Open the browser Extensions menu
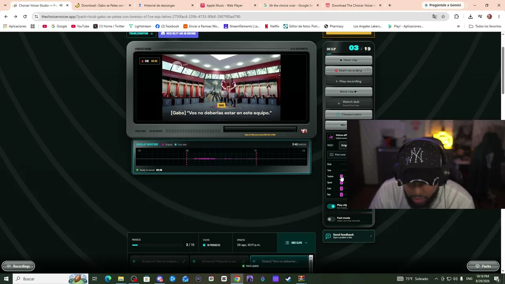The height and width of the screenshot is (284, 505). click(x=456, y=17)
